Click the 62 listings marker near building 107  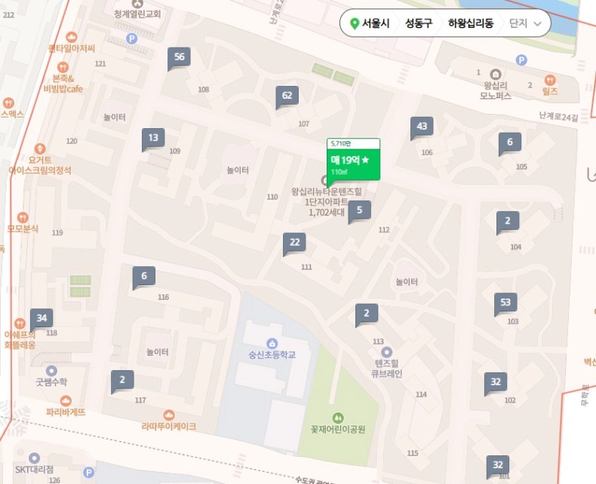(x=287, y=96)
